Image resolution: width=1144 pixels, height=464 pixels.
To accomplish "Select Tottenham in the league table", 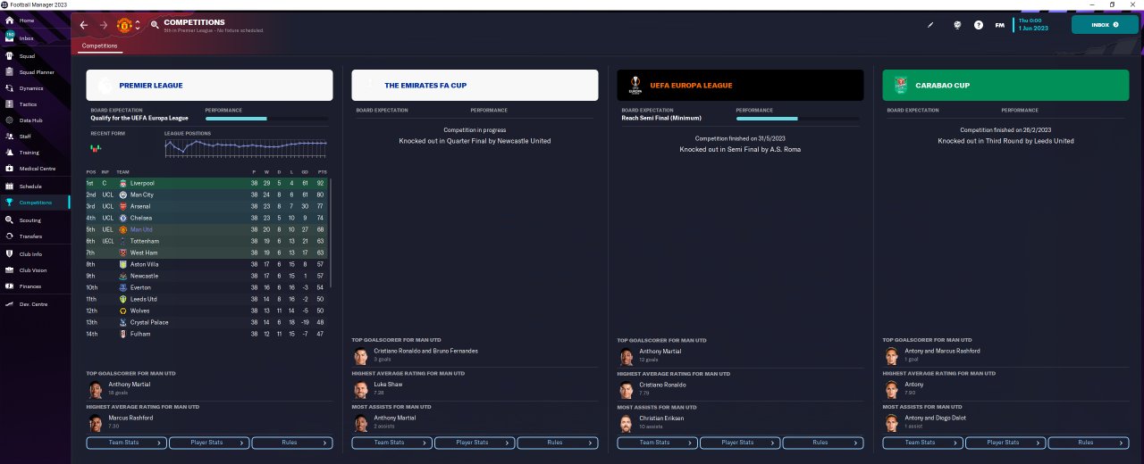I will [207, 241].
